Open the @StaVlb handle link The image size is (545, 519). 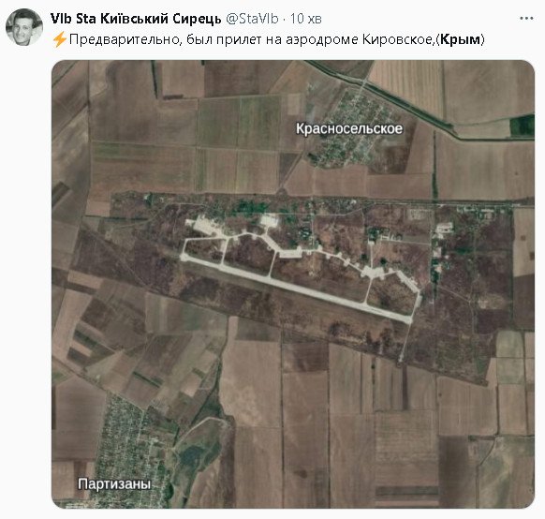[252, 19]
